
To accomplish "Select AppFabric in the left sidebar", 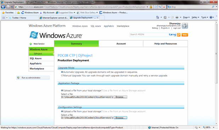I will [41, 64].
